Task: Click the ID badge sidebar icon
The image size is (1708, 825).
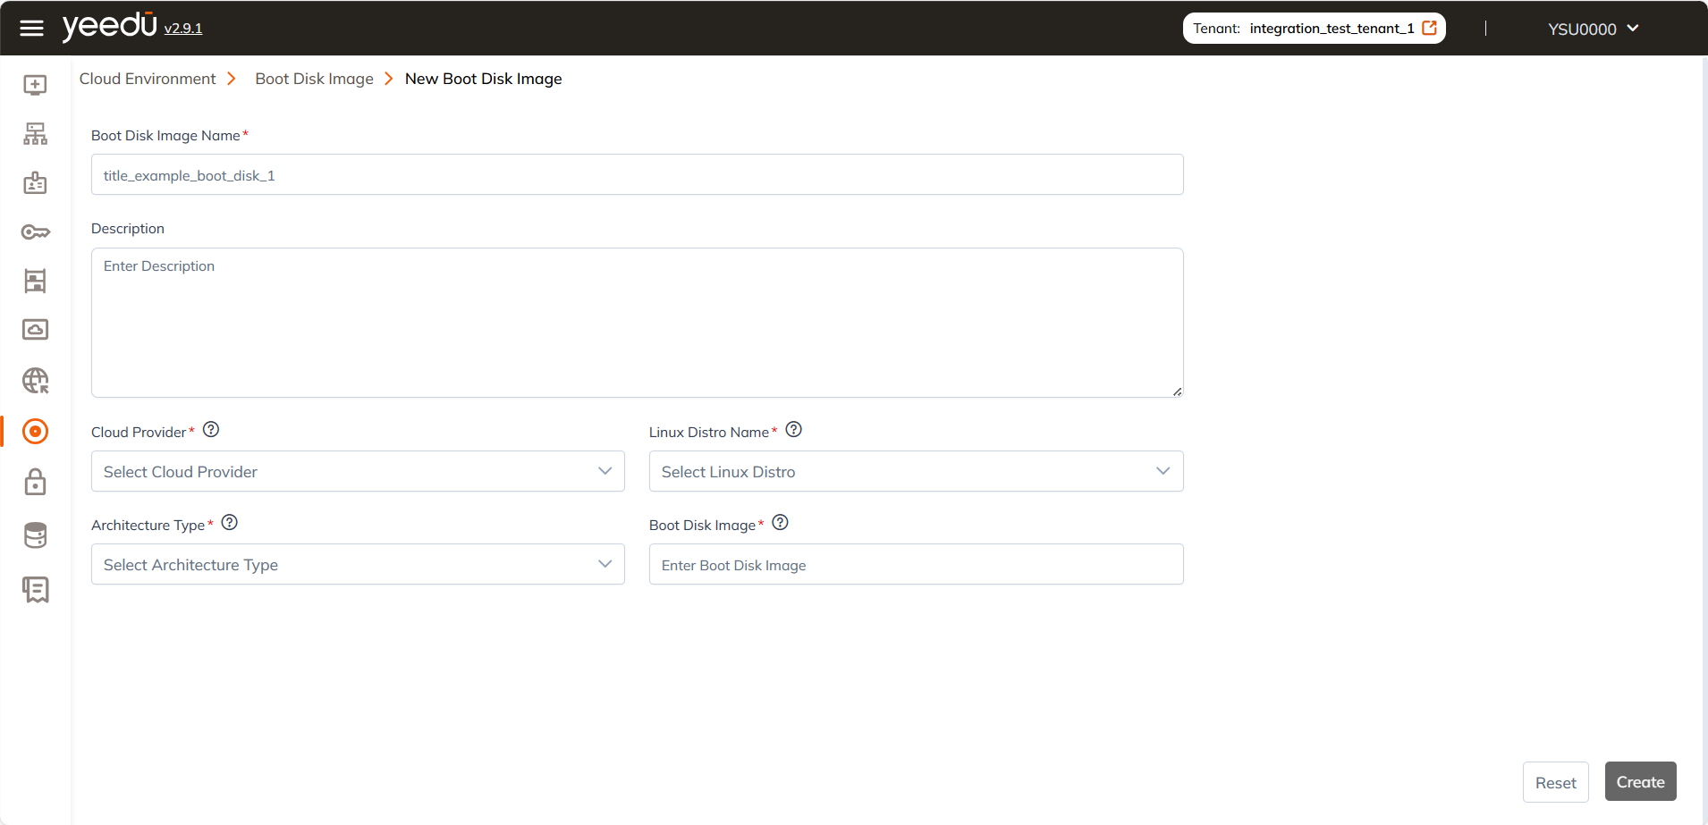Action: (x=35, y=183)
